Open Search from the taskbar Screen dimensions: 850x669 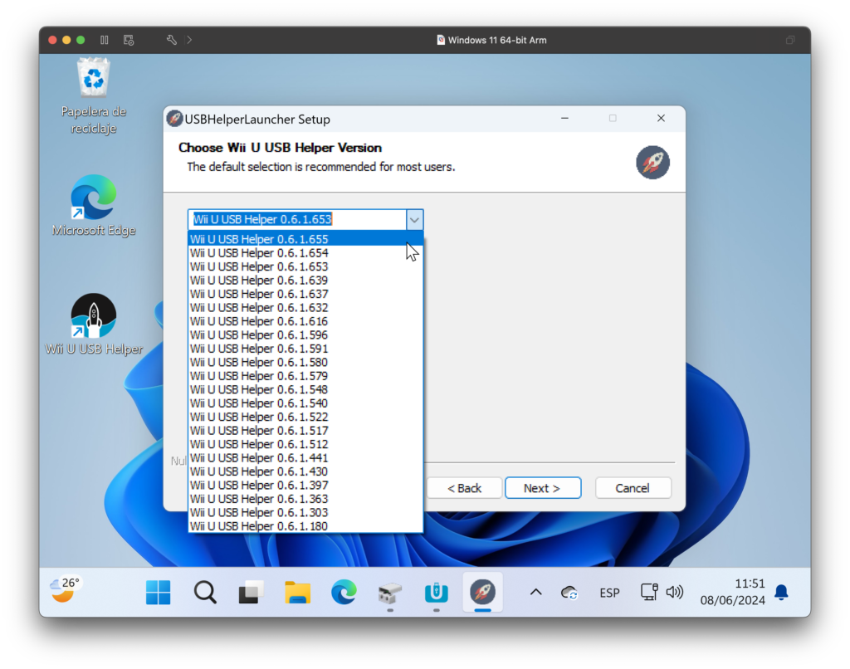click(x=205, y=592)
